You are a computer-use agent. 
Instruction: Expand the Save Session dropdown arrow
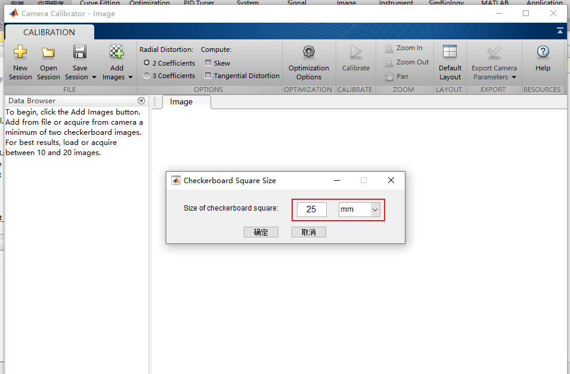[x=94, y=77]
